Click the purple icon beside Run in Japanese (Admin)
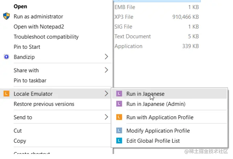 tap(119, 104)
